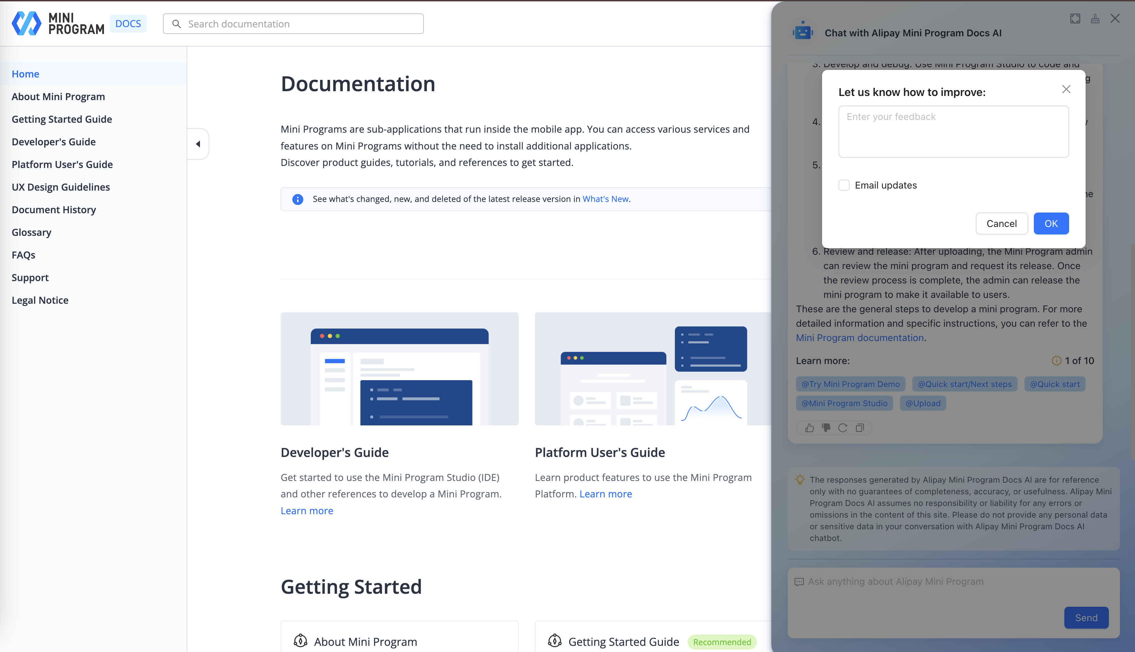Open Getting Started Guide in sidebar
Screen dimensions: 1135x652
click(x=62, y=119)
